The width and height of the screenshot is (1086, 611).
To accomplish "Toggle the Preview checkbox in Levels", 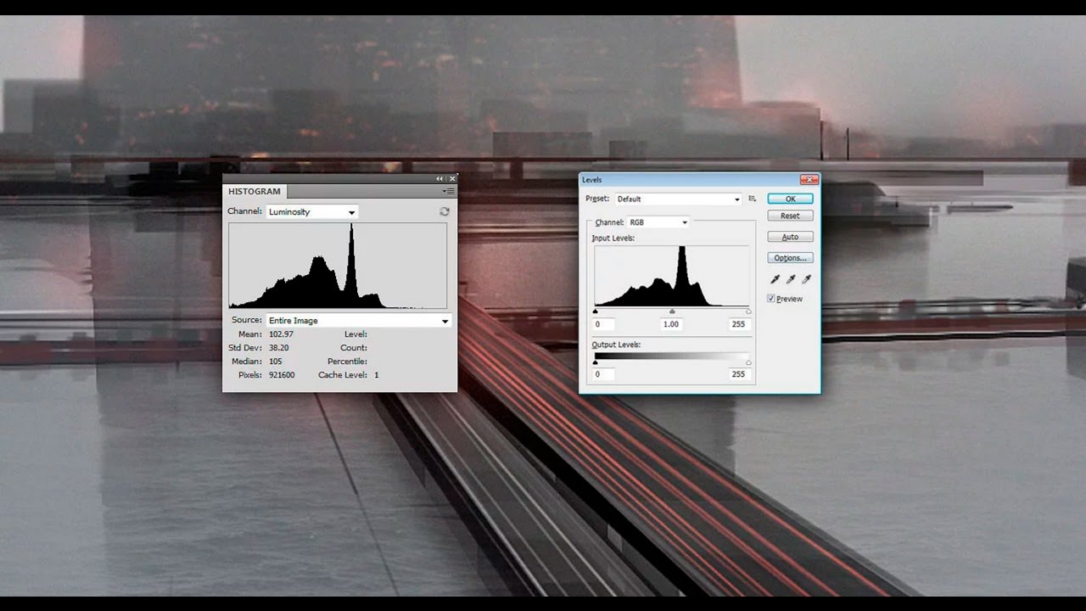I will pos(771,299).
